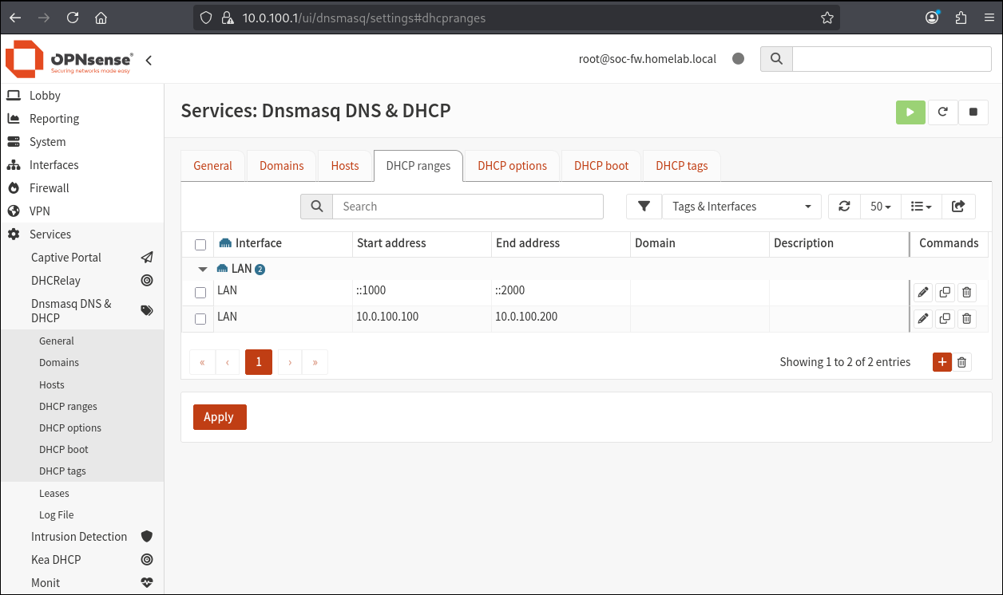Switch to the Hosts tab

pos(345,166)
